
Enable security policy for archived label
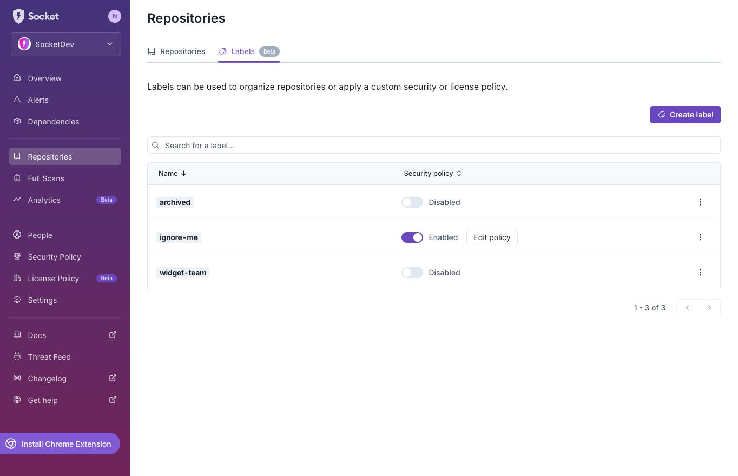(412, 202)
